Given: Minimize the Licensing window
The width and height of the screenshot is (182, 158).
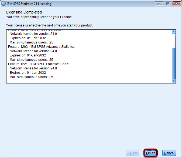Looking at the screenshot, I should tap(159, 4).
